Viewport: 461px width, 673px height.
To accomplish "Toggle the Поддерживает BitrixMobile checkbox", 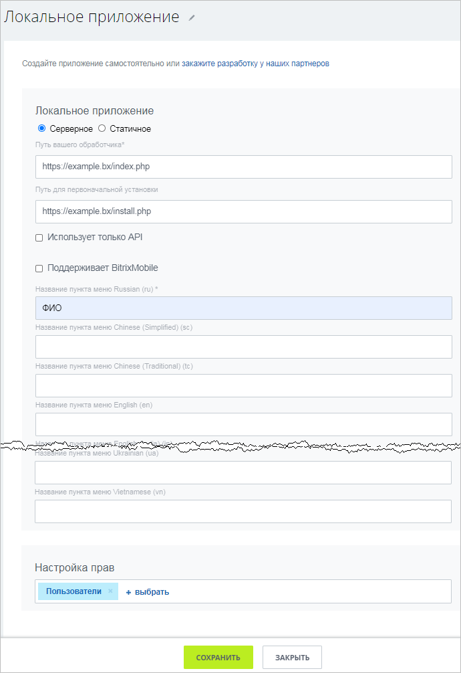I will pyautogui.click(x=39, y=268).
